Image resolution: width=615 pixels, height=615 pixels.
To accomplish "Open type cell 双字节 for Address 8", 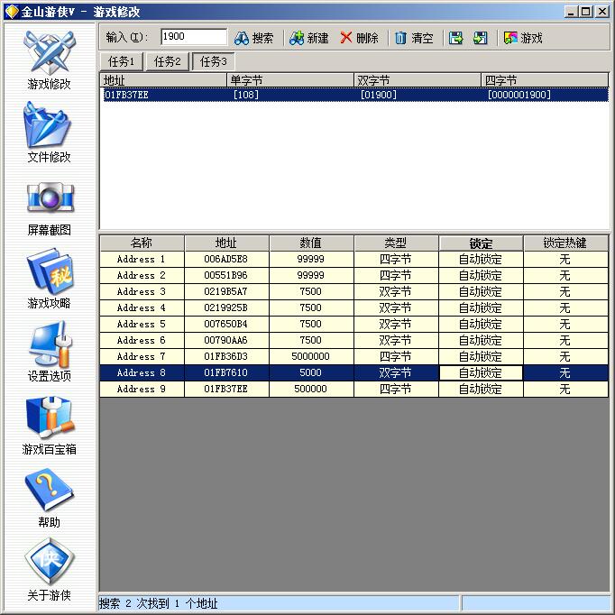I will (x=395, y=372).
